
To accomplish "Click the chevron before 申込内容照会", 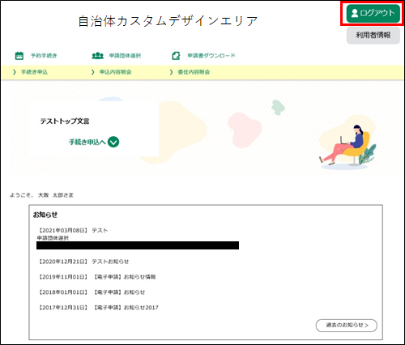I will 92,72.
